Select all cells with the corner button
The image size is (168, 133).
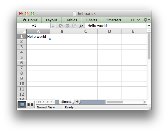(22, 31)
